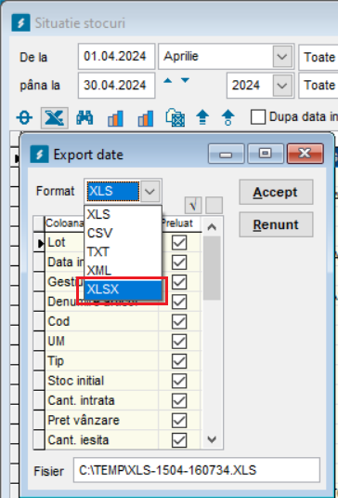Minimize the Export date dialog
338x498 pixels.
pos(226,154)
